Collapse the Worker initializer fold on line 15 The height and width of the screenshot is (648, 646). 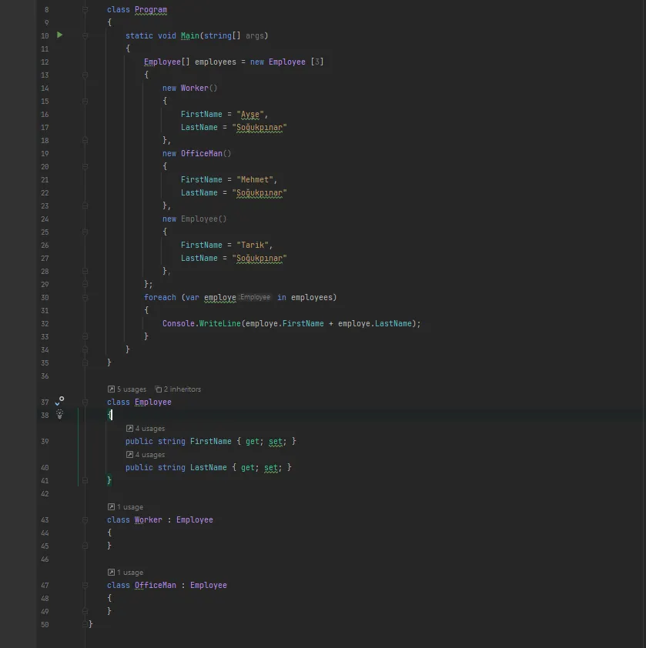(x=85, y=101)
